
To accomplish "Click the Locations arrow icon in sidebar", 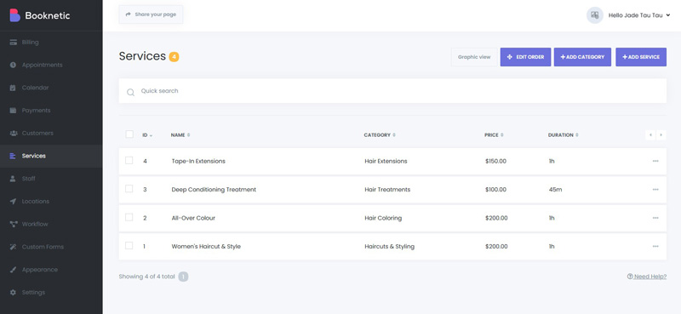I will (x=13, y=201).
